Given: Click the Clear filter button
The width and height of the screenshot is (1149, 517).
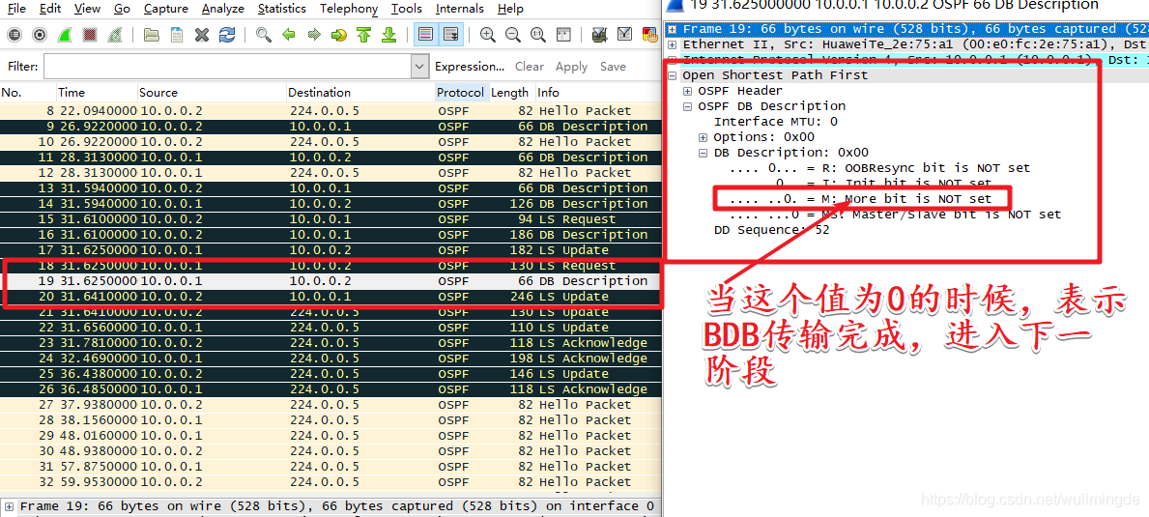Looking at the screenshot, I should click(x=529, y=67).
